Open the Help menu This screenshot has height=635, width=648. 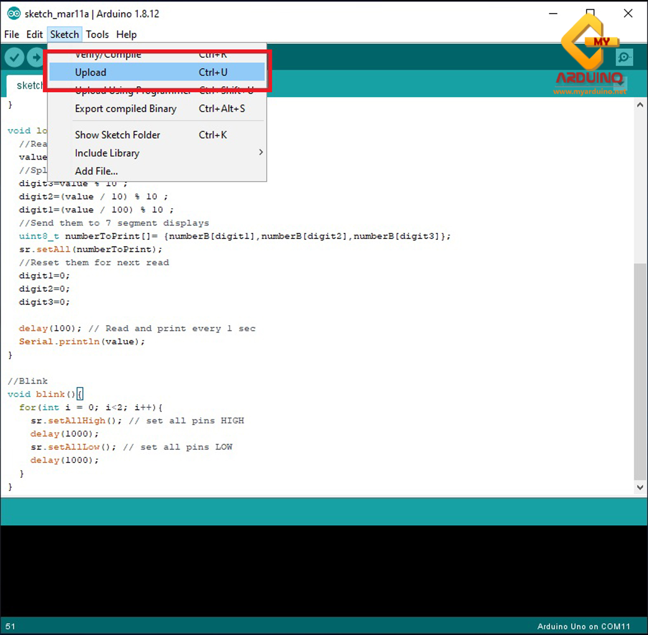[x=126, y=34]
